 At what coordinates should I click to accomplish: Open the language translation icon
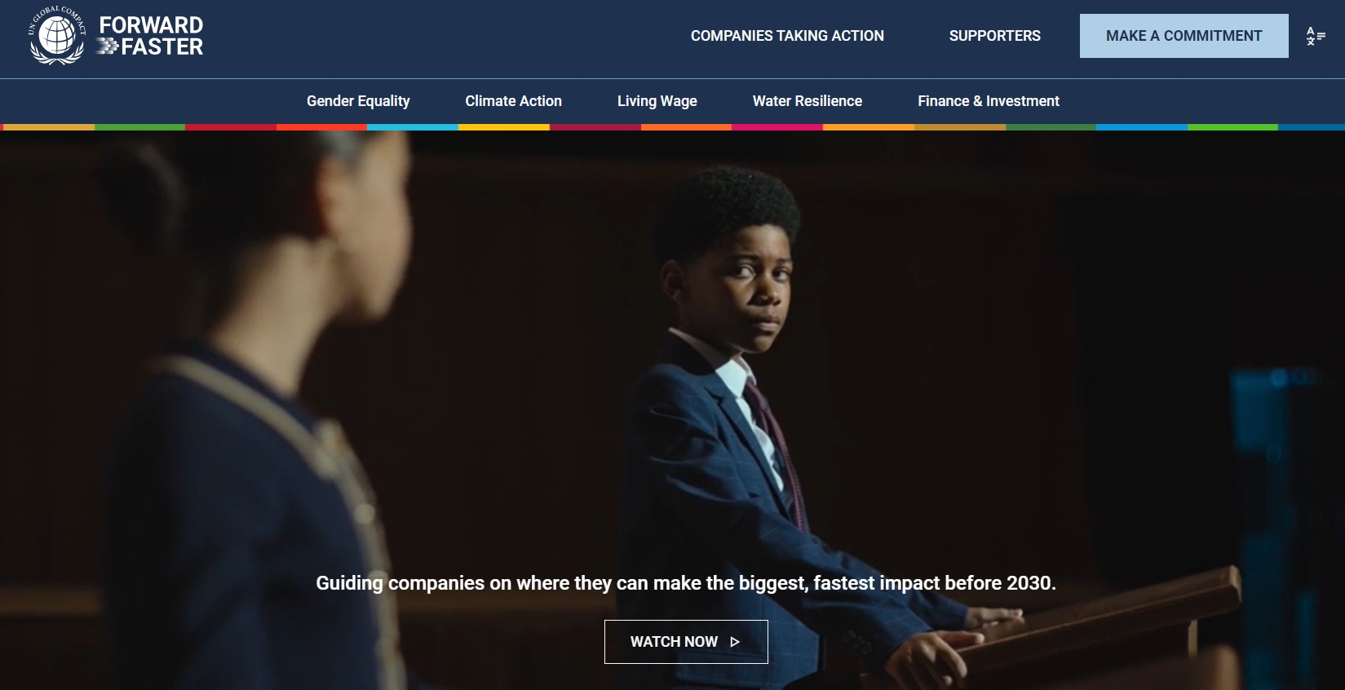point(1316,36)
